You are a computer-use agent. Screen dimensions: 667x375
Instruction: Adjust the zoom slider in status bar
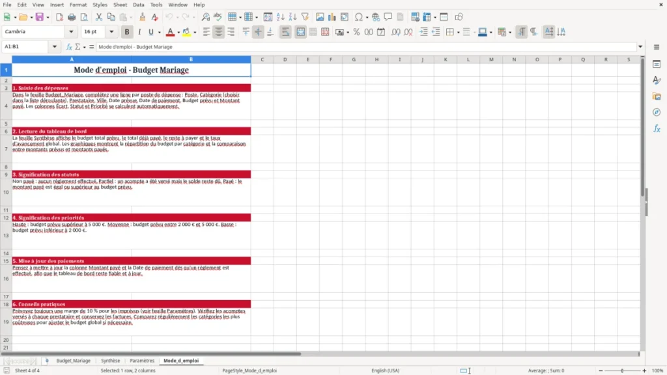click(x=622, y=370)
